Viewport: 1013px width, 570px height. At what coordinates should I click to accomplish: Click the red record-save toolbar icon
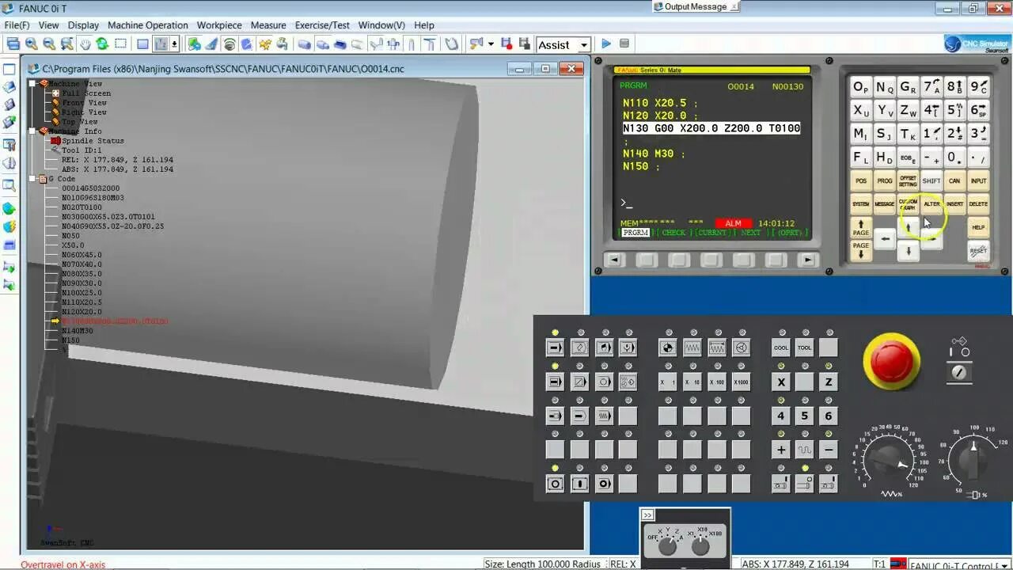pos(507,44)
